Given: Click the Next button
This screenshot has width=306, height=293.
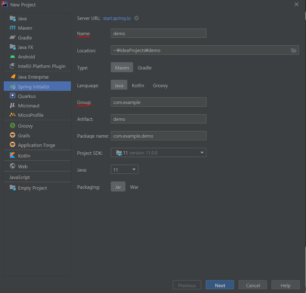Looking at the screenshot, I should [x=220, y=285].
